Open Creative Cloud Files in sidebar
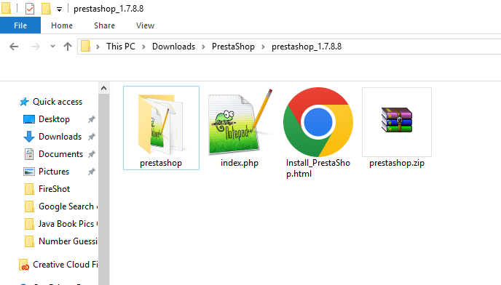Viewport: 501px width, 285px height. point(66,265)
